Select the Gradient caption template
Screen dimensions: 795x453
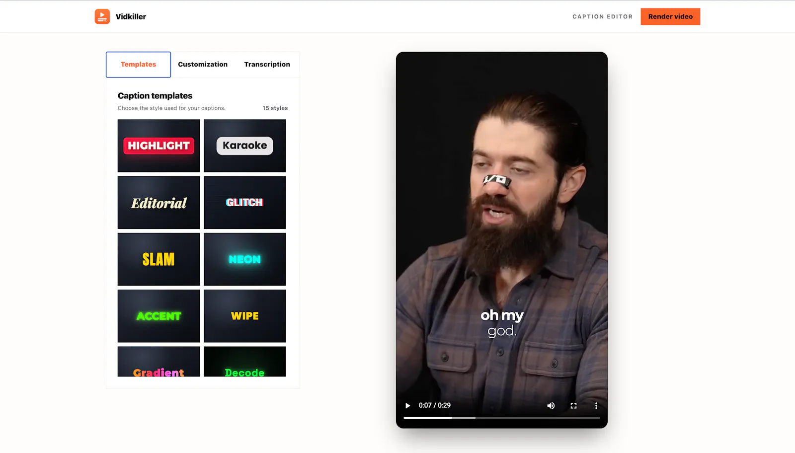click(159, 362)
